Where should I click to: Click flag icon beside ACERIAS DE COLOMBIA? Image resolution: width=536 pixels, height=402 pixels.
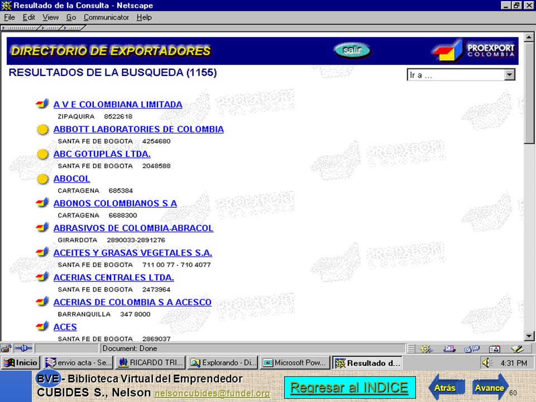click(42, 301)
